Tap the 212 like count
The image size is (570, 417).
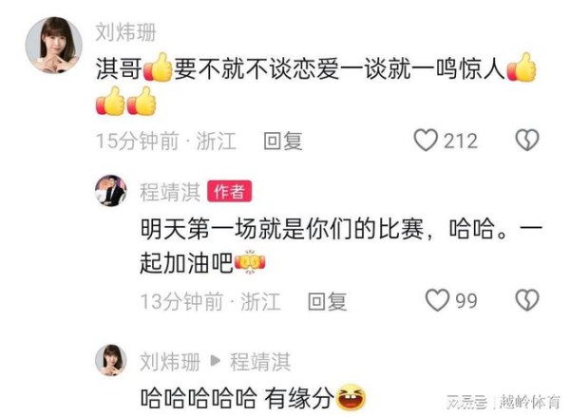[x=460, y=142]
